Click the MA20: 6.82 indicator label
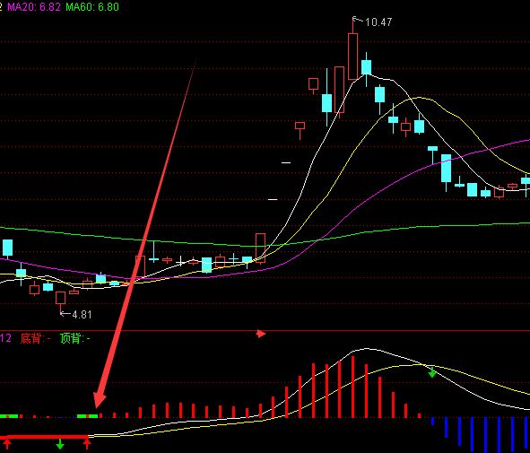The height and width of the screenshot is (453, 530). click(34, 7)
